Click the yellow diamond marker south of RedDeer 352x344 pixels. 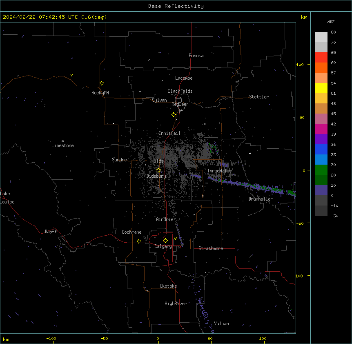(x=174, y=115)
